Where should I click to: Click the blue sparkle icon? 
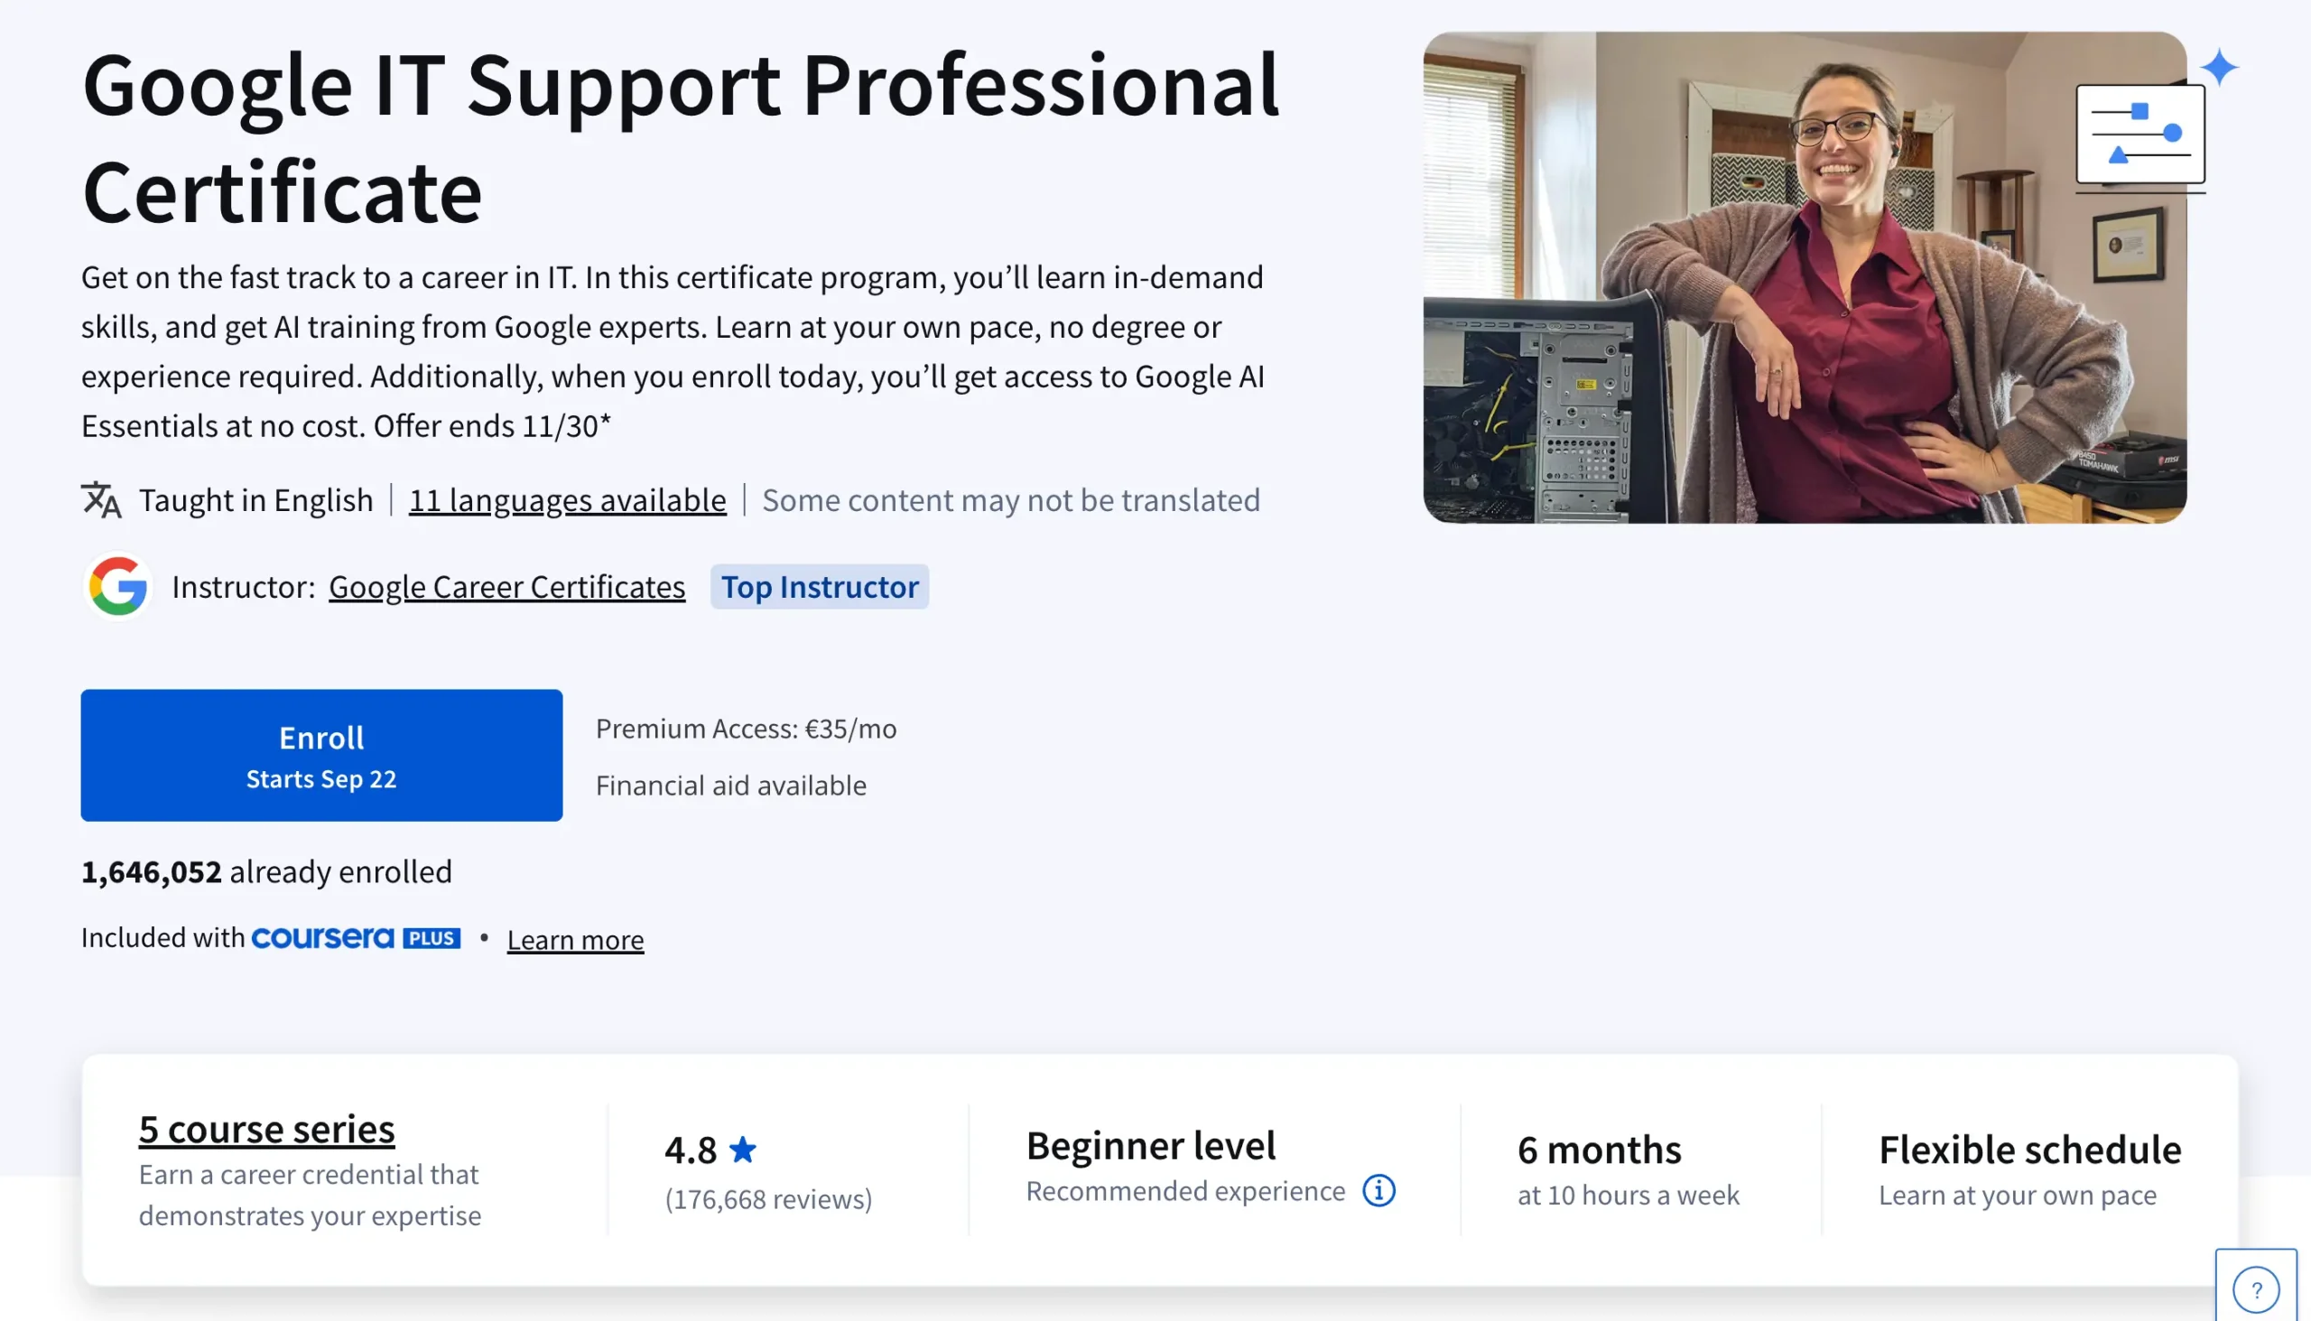coord(2219,67)
